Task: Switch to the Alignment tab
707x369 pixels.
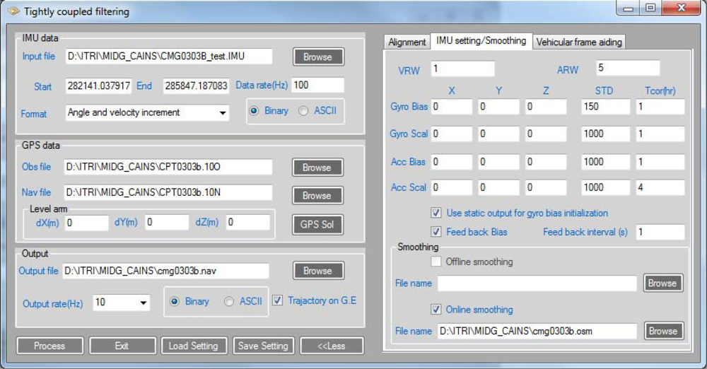Action: pyautogui.click(x=407, y=42)
